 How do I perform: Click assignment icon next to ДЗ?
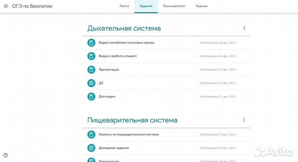(91, 83)
